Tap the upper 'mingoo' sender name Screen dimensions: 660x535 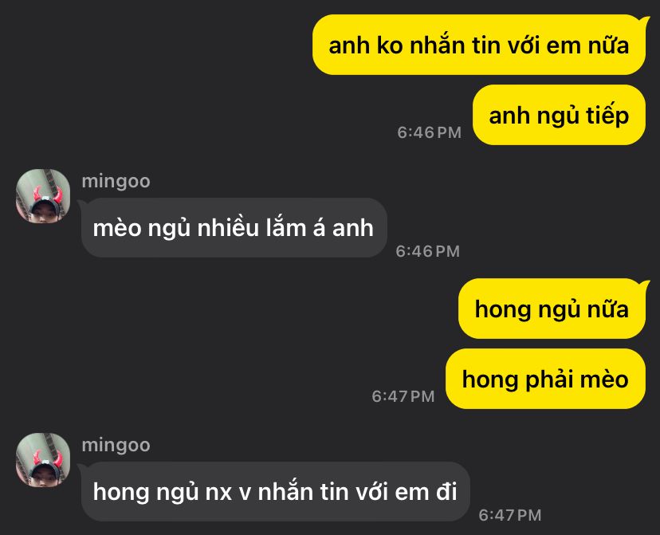[116, 182]
